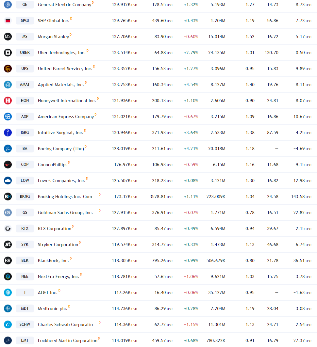This screenshot has width=317, height=347.
Task: Click the Lowe's logo icon
Action: pos(8,181)
